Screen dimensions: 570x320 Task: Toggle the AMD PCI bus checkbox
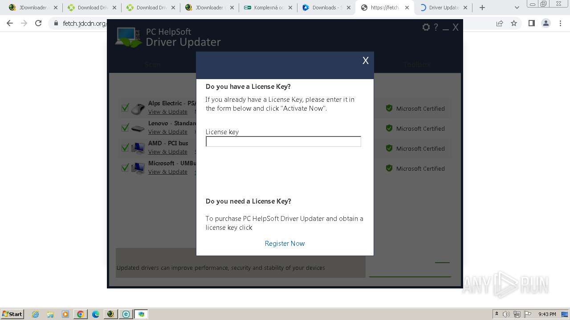(x=125, y=148)
